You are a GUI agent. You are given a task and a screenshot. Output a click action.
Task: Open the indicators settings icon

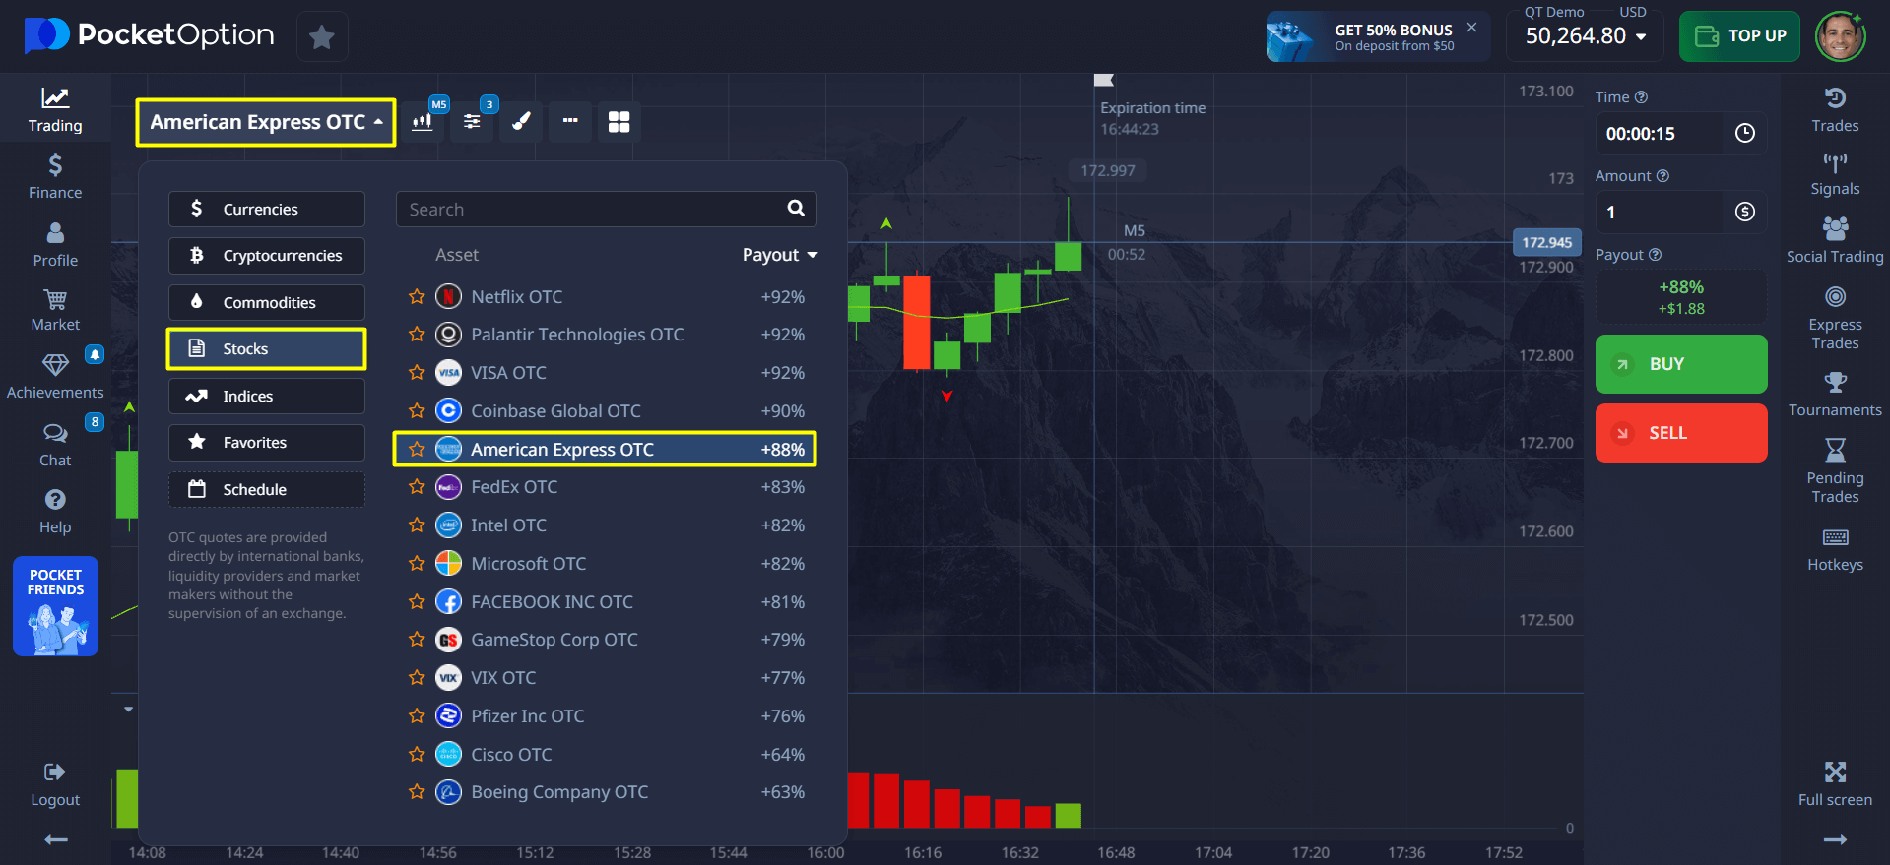point(473,122)
